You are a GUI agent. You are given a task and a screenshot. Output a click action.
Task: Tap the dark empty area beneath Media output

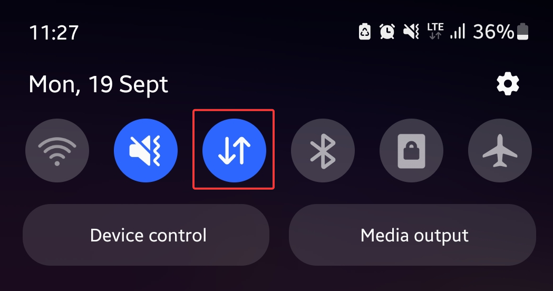(412, 279)
